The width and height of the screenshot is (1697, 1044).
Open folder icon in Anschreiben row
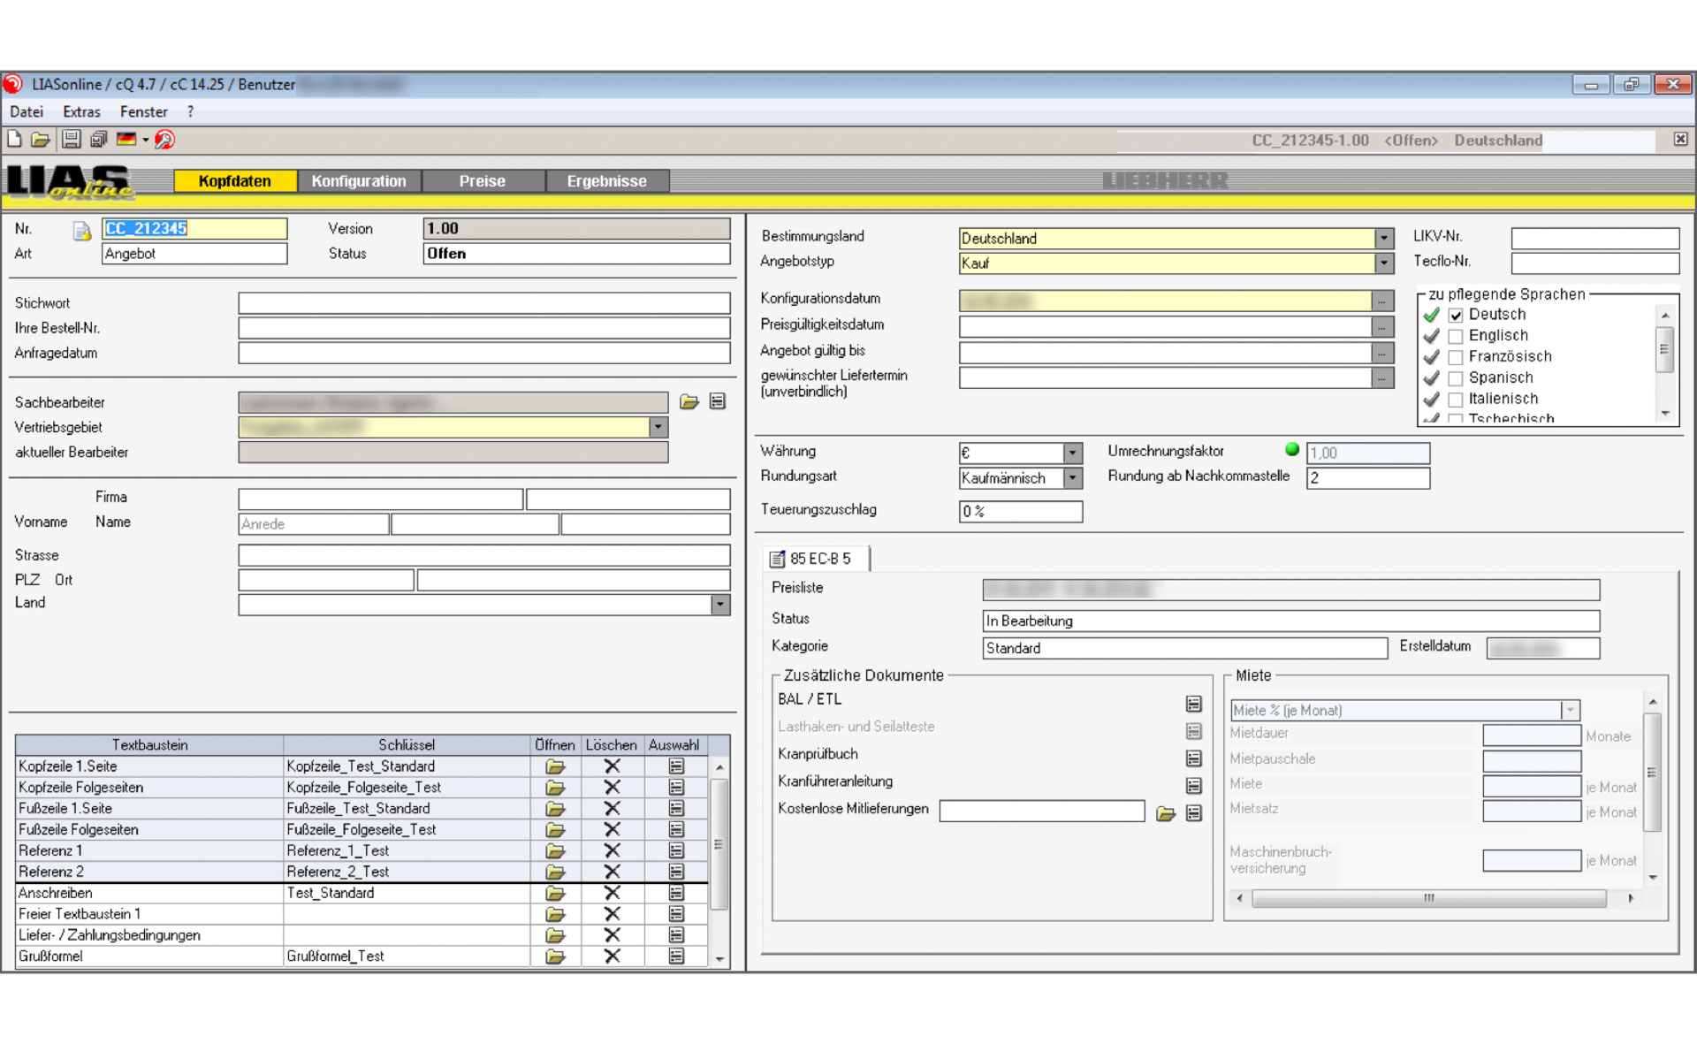pyautogui.click(x=555, y=893)
